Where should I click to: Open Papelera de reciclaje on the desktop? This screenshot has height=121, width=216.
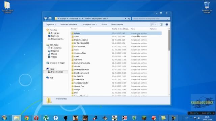click(207, 7)
